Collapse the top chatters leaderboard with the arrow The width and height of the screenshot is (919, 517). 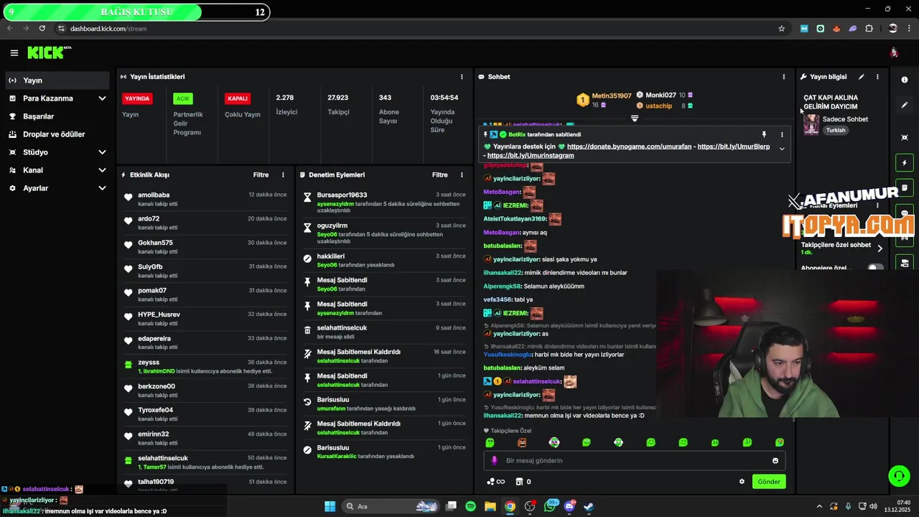pos(635,118)
